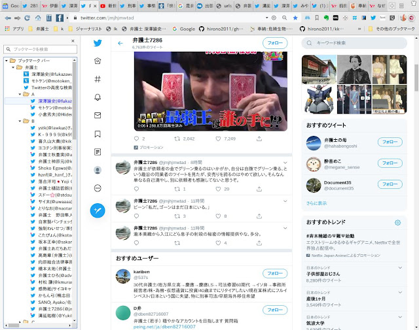Follow the kariben account
419x330 pixels.
[275, 273]
